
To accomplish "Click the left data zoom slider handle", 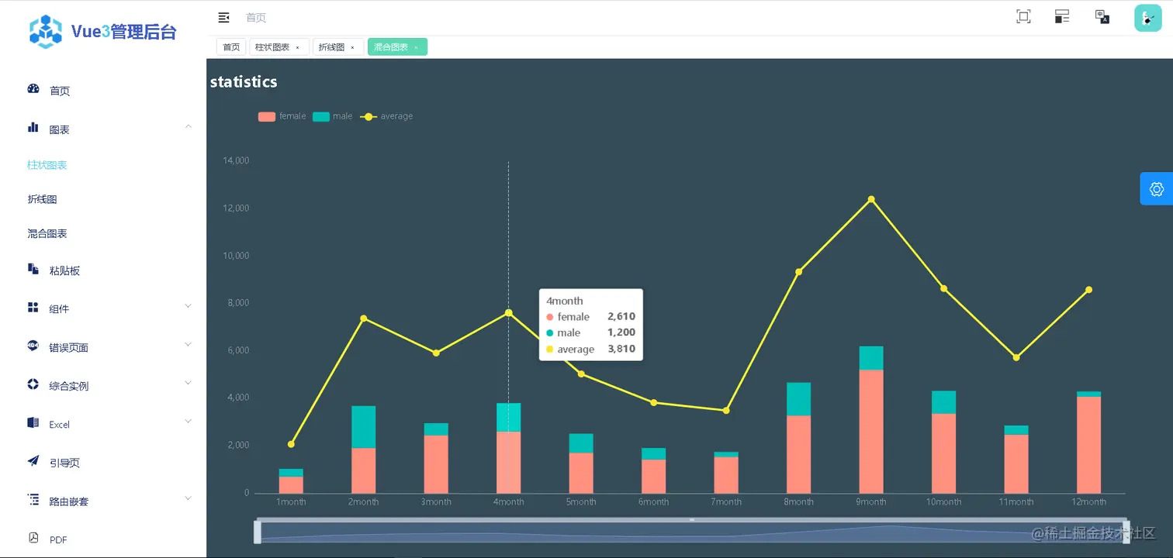I will [x=258, y=532].
